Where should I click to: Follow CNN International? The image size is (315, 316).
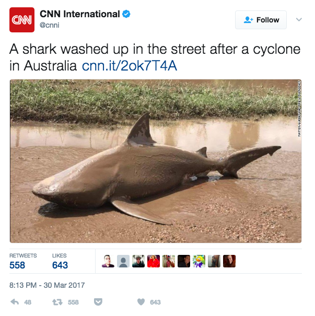click(x=261, y=20)
